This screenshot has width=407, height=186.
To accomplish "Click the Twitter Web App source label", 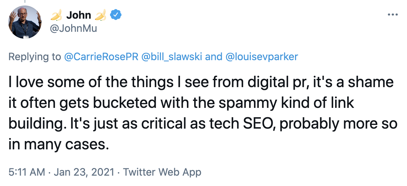I will pyautogui.click(x=162, y=172).
